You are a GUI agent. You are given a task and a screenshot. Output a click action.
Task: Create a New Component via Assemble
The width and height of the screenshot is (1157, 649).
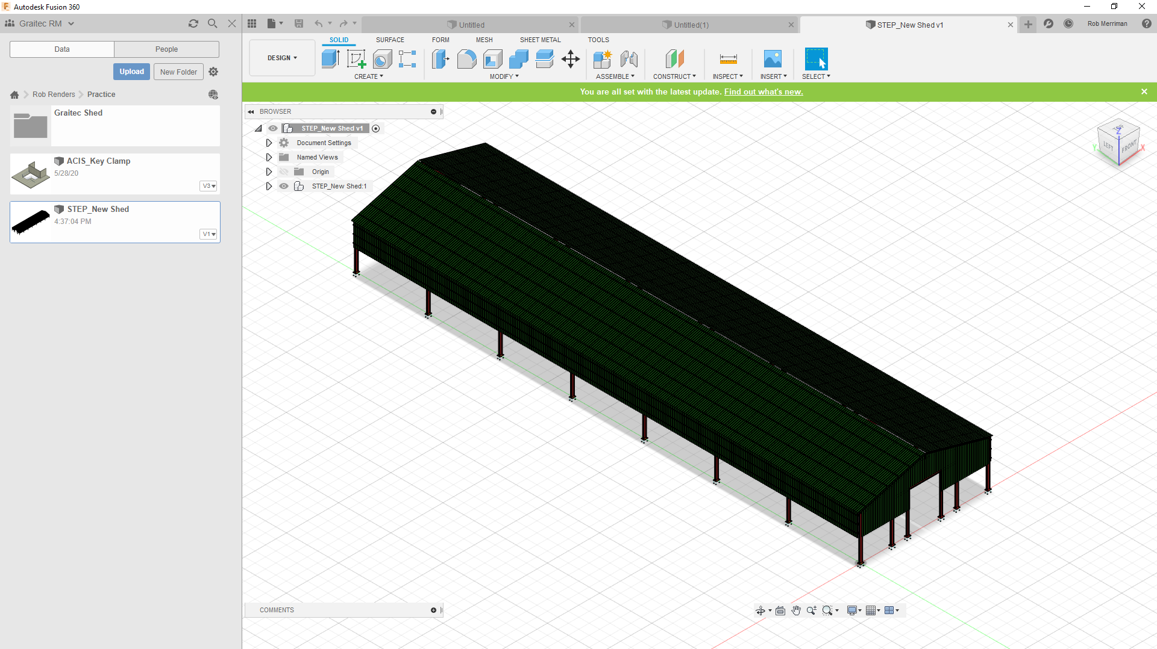tap(602, 58)
